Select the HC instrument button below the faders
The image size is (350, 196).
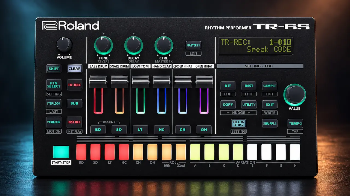click(x=162, y=130)
